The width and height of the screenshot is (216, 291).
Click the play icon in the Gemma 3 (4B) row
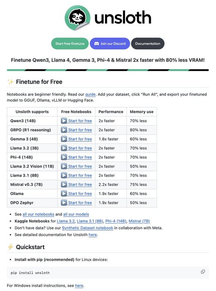point(64,139)
